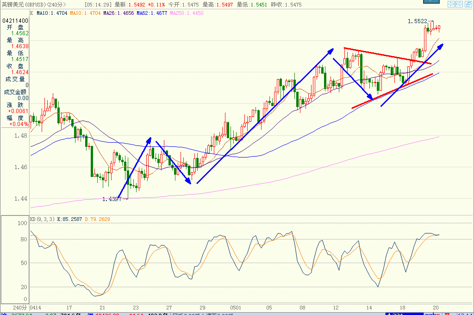Viewport: 474px width, 315px height.
Task: Click the K:85.2587 value
Action: pyautogui.click(x=69, y=219)
